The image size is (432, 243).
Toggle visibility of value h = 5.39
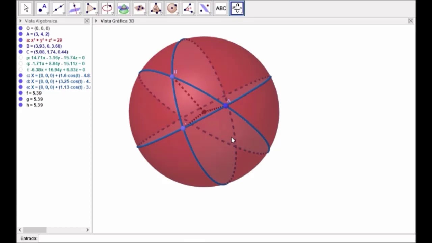[21, 105]
